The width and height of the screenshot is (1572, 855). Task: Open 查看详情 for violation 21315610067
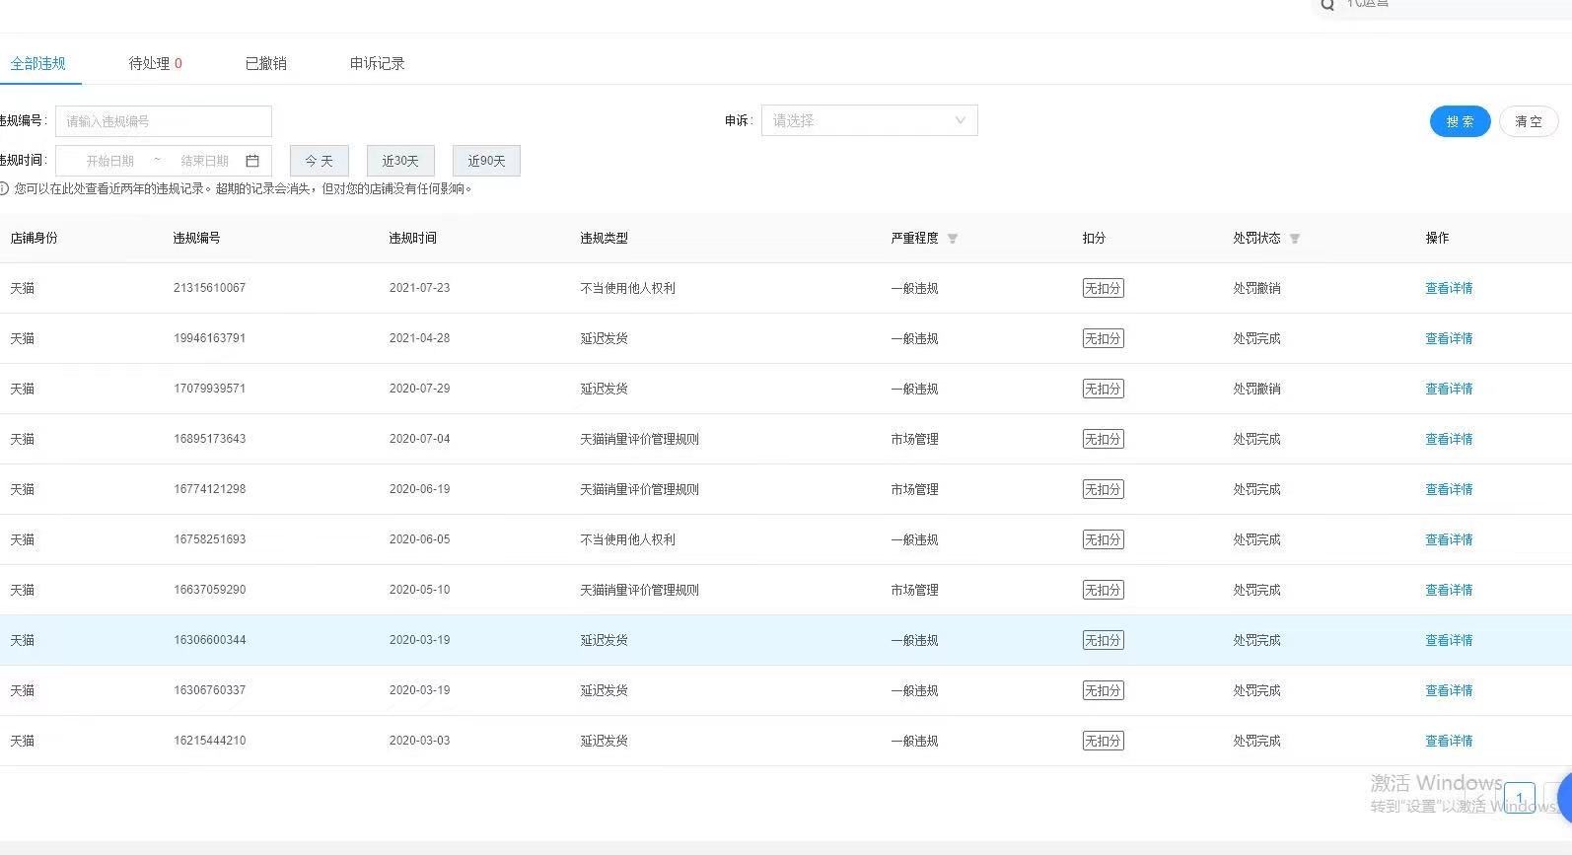coord(1449,288)
